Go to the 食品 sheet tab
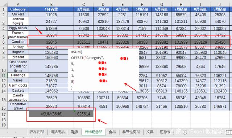The height and width of the screenshot is (138, 232). click(112, 131)
